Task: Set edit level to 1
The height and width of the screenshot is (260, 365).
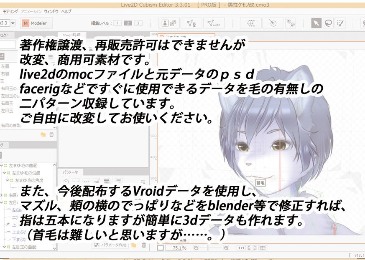Action: [118, 23]
